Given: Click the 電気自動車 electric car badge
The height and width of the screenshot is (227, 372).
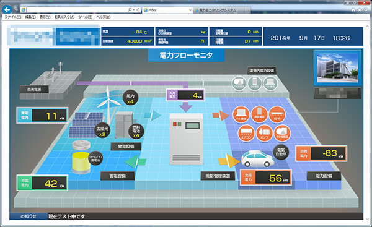Looking at the screenshot, I should click(281, 152).
